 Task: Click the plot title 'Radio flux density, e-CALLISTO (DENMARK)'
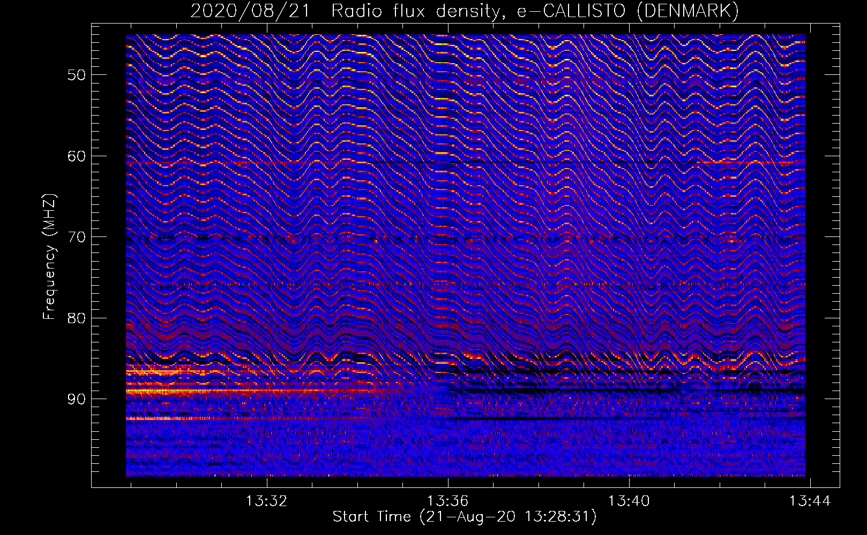click(x=535, y=11)
